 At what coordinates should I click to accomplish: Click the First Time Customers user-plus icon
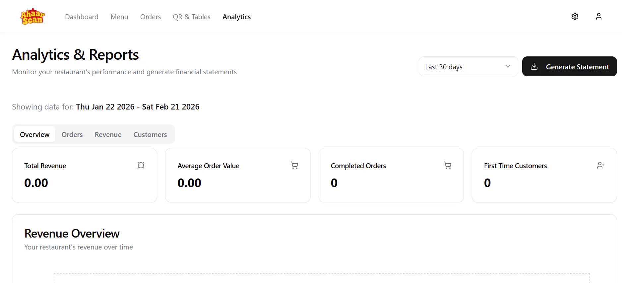[601, 165]
